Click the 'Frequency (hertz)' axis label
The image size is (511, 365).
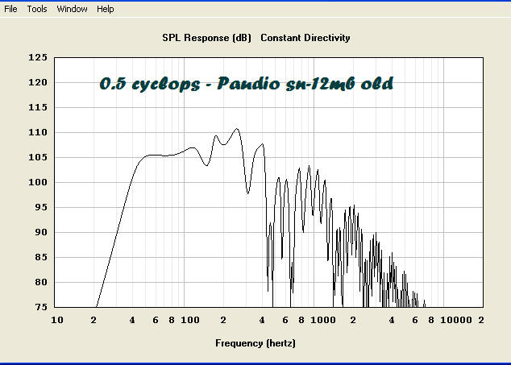click(255, 343)
